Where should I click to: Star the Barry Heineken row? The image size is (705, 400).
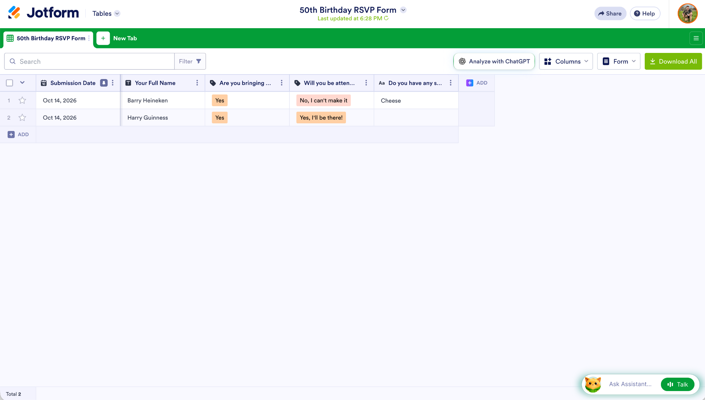click(22, 100)
